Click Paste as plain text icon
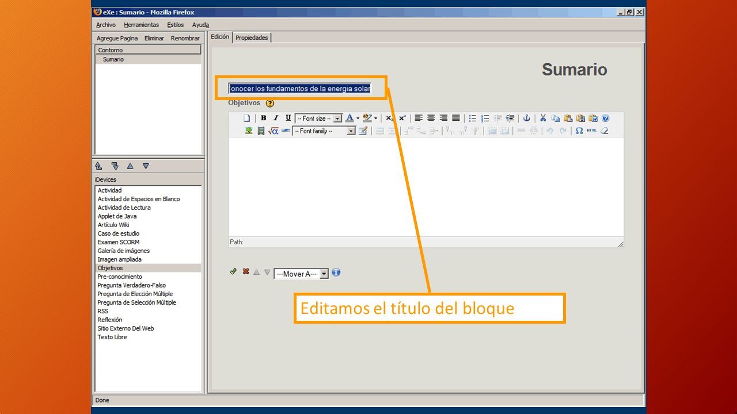This screenshot has width=737, height=414. (x=580, y=118)
